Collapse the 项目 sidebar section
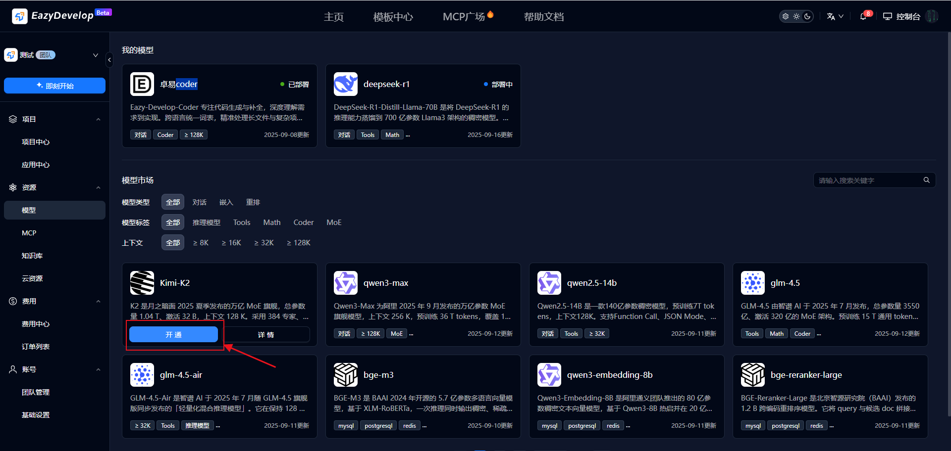 (98, 119)
